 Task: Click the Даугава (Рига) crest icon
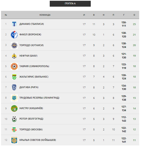click(x=14, y=87)
